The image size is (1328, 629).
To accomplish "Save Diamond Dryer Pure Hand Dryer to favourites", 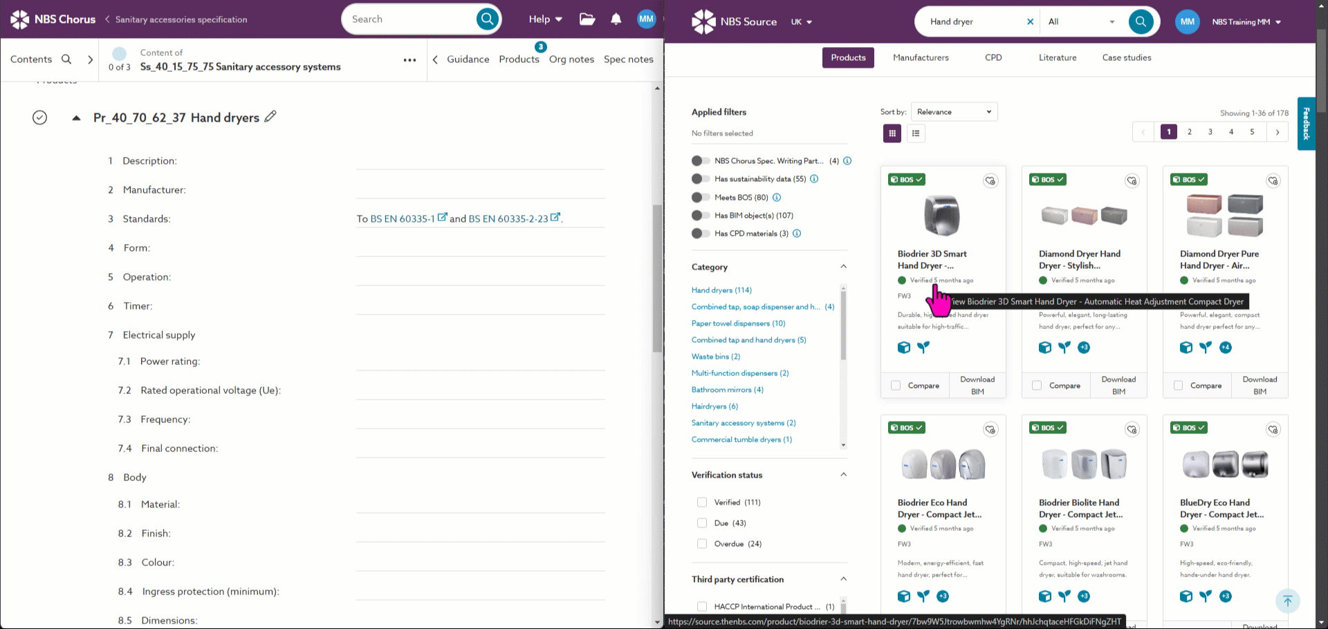I will pyautogui.click(x=1273, y=181).
